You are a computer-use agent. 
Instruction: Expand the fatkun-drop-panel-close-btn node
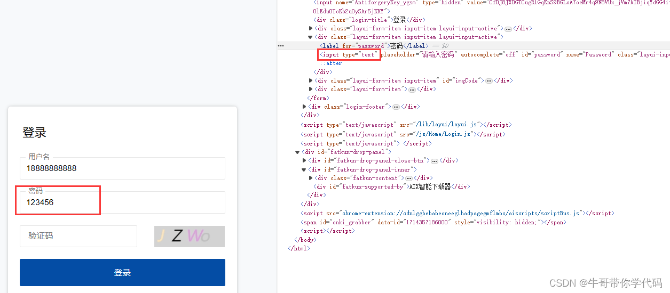pyautogui.click(x=305, y=160)
